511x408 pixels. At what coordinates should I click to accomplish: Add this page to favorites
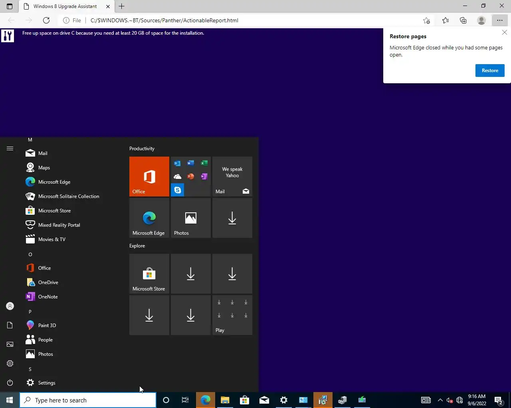pos(426,20)
